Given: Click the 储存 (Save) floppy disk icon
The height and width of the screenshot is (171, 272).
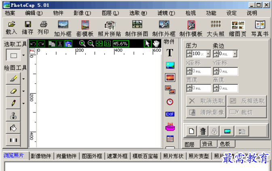Looking at the screenshot, I should click(x=28, y=24).
